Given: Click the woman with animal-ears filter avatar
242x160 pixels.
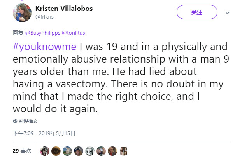Looking at the screenshot, I should pos(79,151).
